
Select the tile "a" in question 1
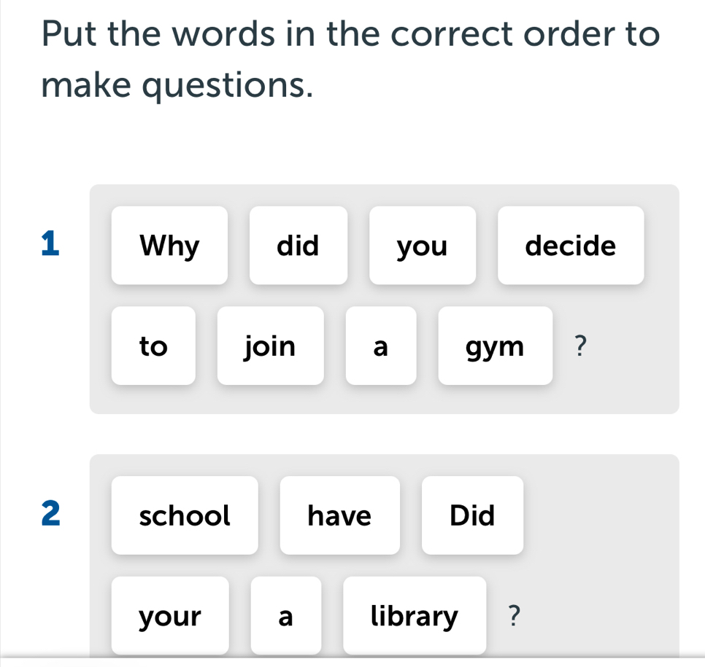click(381, 346)
